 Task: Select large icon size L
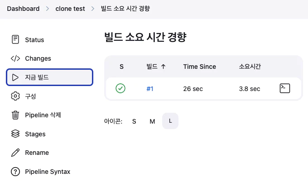point(170,121)
